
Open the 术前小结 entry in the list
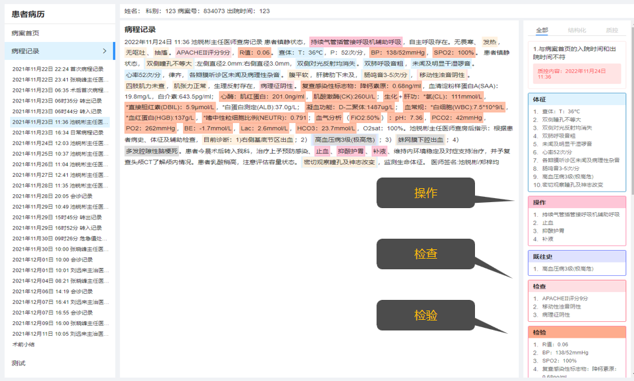click(x=23, y=344)
